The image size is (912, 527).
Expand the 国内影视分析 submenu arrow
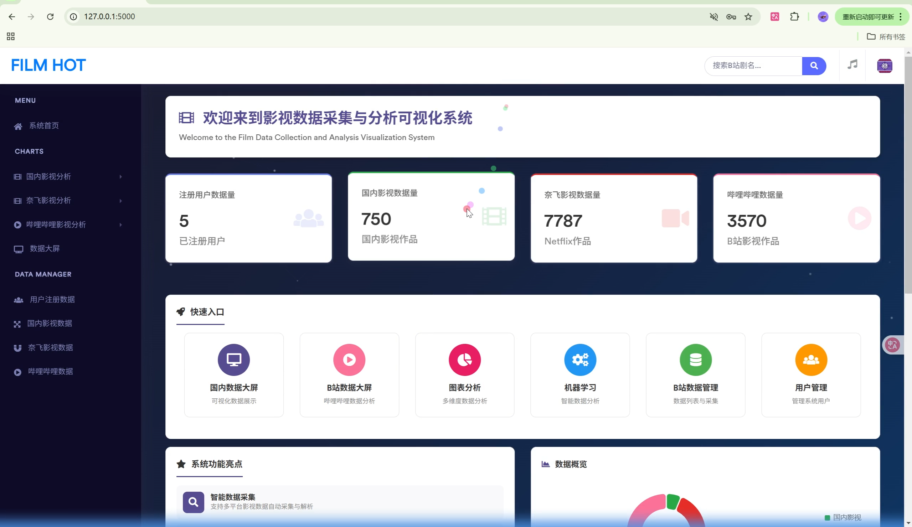(x=120, y=177)
